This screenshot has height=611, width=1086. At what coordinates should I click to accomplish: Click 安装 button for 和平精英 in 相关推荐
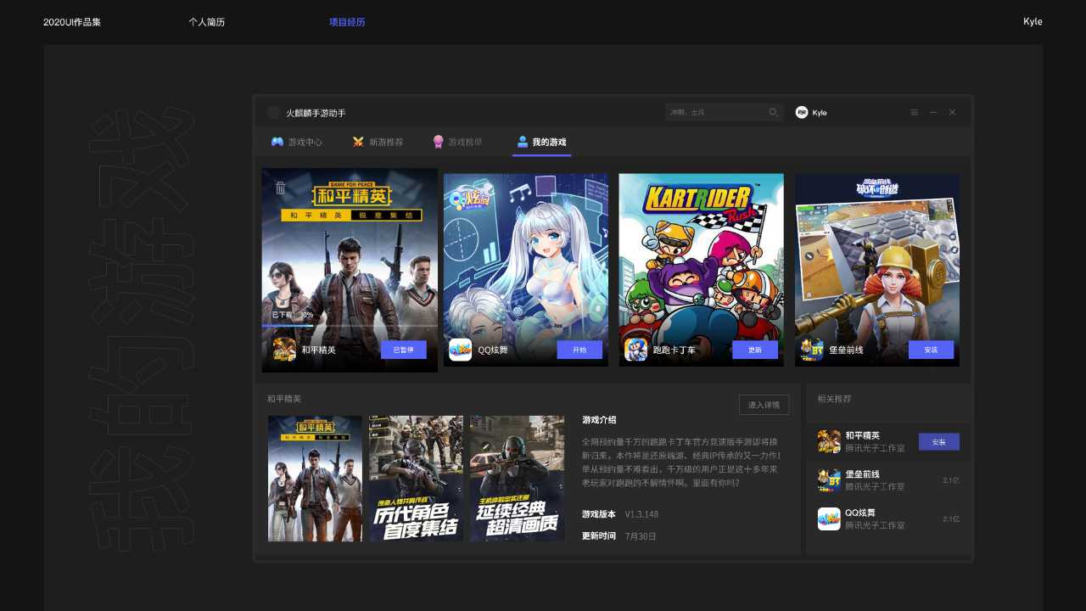(939, 442)
